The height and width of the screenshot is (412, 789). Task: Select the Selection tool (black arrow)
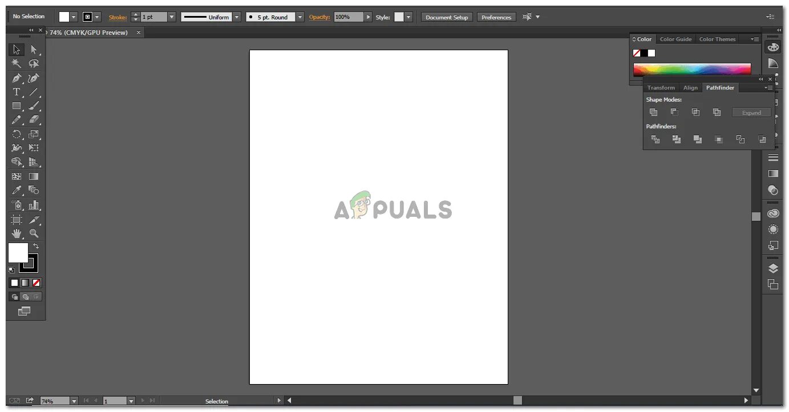tap(17, 50)
